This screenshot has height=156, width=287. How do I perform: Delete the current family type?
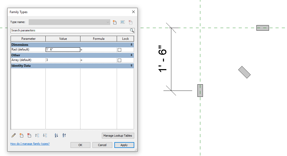[x=130, y=22]
